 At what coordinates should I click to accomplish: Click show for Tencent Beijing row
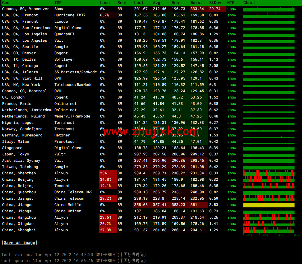tap(232, 186)
